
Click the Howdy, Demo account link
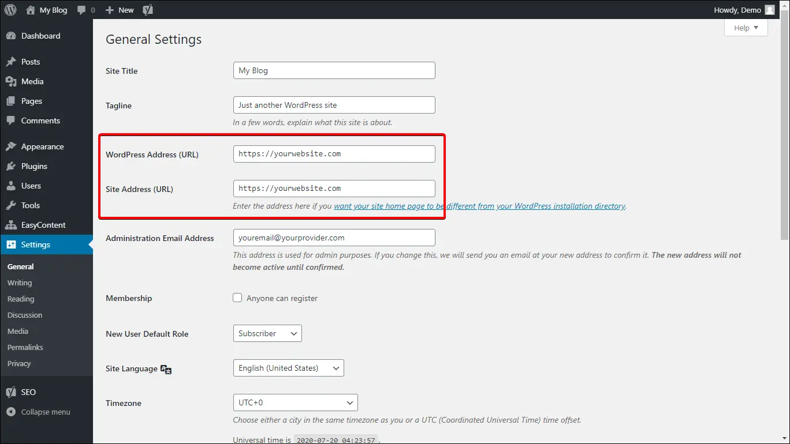(737, 10)
